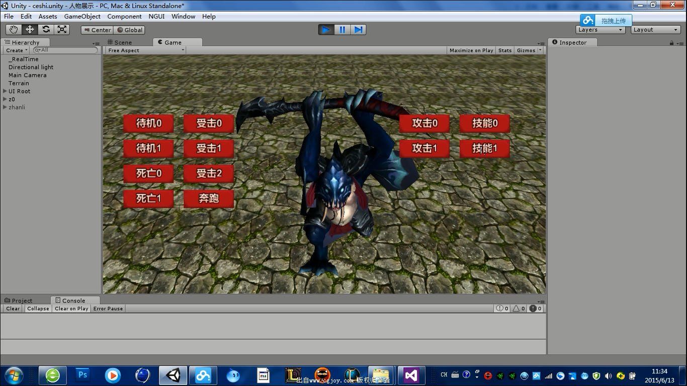Screen dimensions: 687x386
Task: Toggle Clear on Play in Console
Action: 71,309
